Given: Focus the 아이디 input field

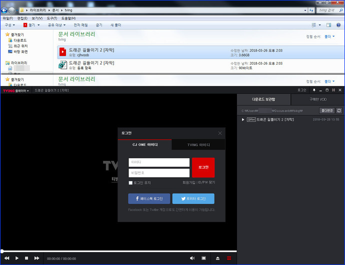Looking at the screenshot, I should click(159, 162).
